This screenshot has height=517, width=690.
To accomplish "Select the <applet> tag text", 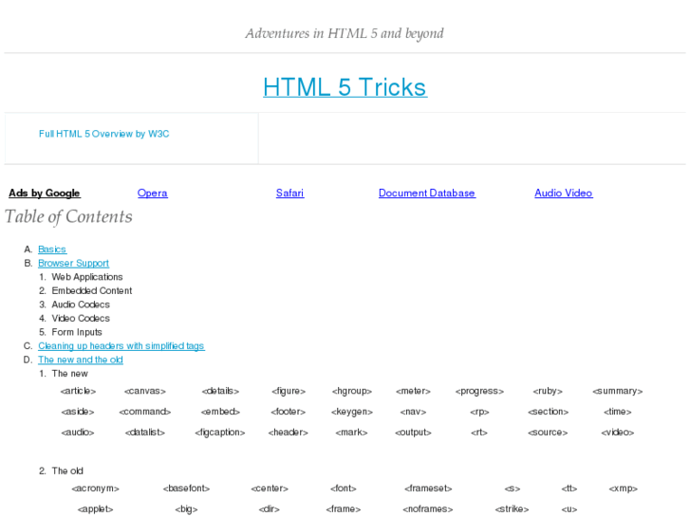I will [95, 508].
